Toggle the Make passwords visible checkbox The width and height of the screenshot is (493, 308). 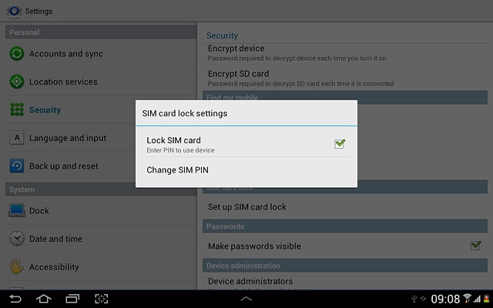click(476, 246)
